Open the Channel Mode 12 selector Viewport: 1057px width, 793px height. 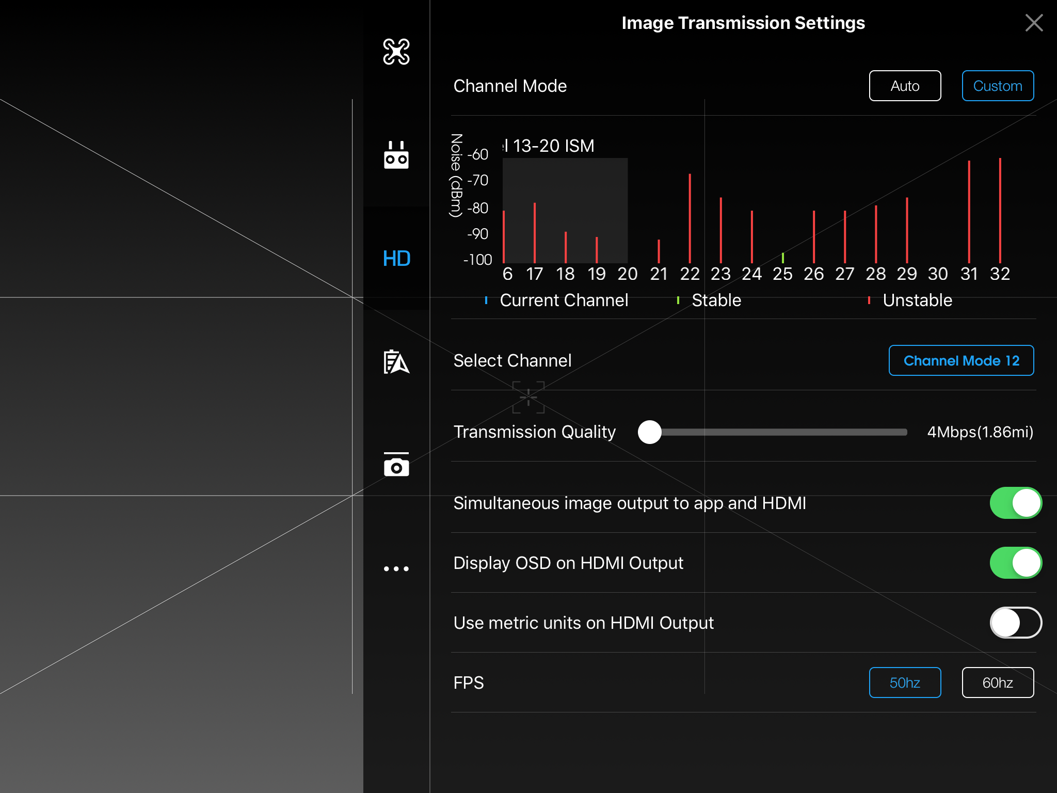click(x=961, y=360)
